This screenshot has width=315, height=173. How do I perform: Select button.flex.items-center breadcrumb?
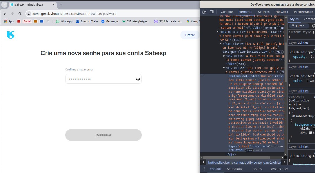pos(244,162)
